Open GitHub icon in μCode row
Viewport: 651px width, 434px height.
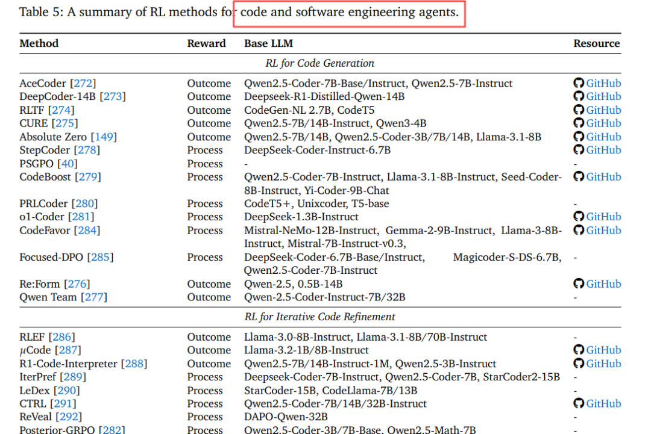pyautogui.click(x=579, y=350)
